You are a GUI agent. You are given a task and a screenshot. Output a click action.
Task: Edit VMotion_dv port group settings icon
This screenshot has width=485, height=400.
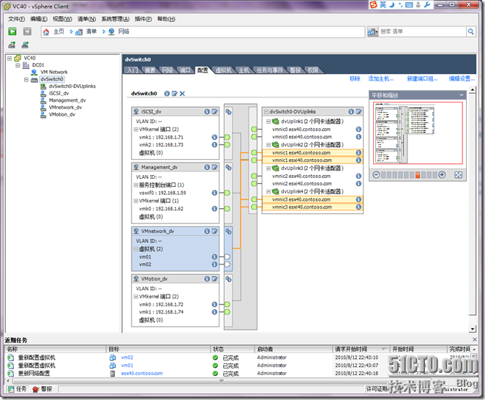pos(214,279)
